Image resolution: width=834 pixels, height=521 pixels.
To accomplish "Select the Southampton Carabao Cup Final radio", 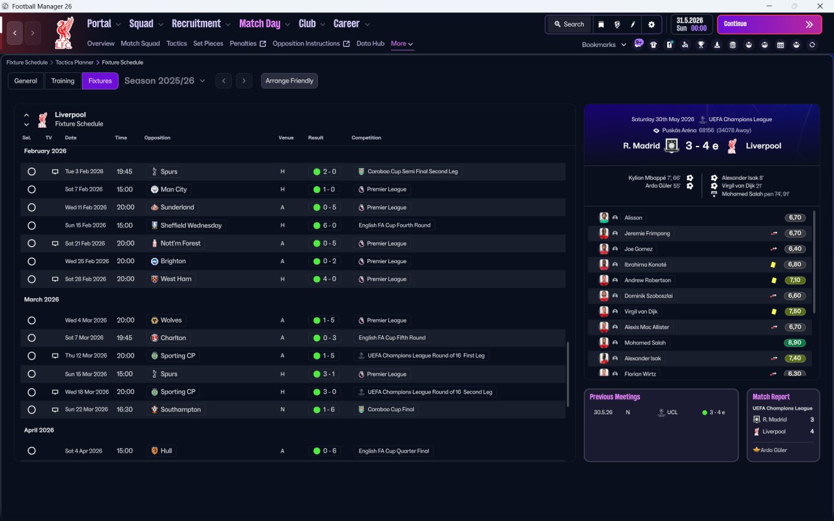I will point(31,410).
